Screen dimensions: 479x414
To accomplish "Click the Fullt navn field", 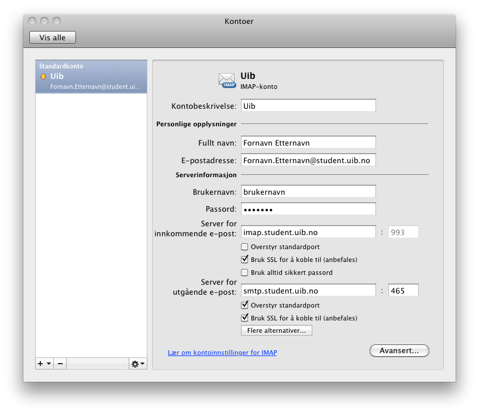I will (x=308, y=142).
